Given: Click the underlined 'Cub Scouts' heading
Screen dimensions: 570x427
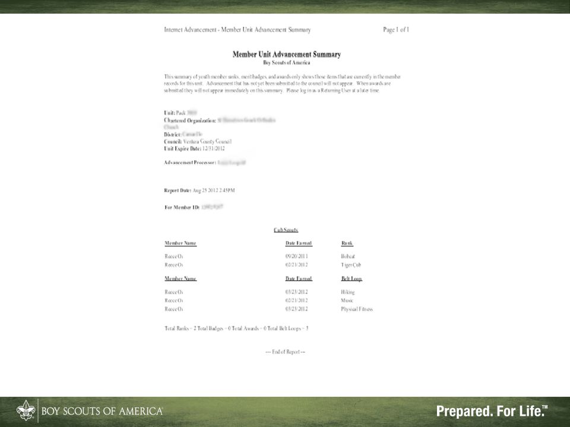Looking at the screenshot, I should [x=286, y=230].
